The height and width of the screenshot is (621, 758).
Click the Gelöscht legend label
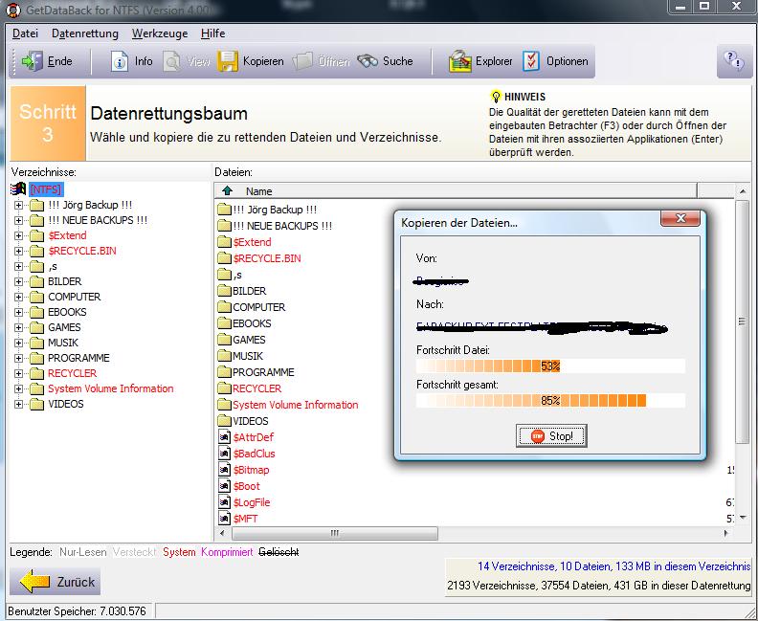pos(279,552)
